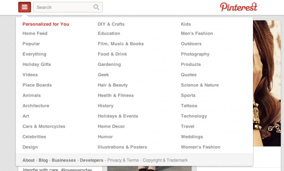Select the Photography category
Viewport: 284px width, 171px height.
point(195,54)
